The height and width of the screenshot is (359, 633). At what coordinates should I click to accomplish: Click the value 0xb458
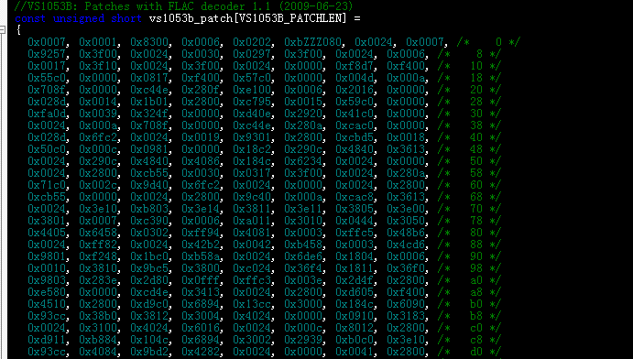(x=303, y=245)
